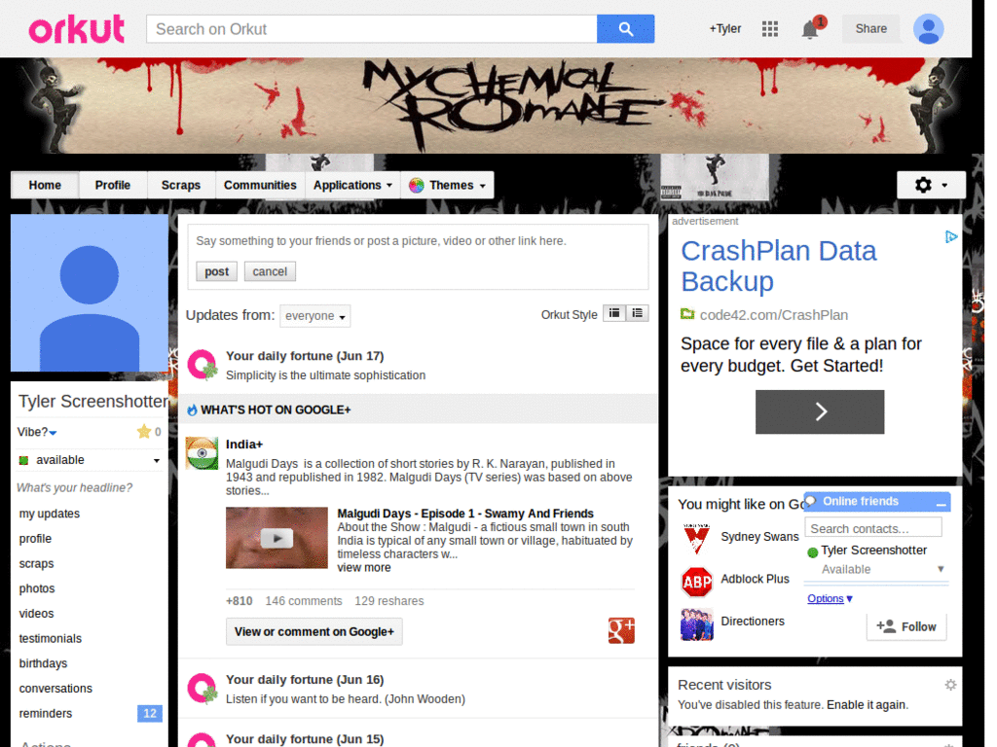Click the What's Hot flame icon
This screenshot has height=747, width=997.
[192, 410]
